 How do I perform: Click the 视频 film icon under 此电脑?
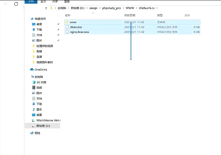click(x=34, y=88)
